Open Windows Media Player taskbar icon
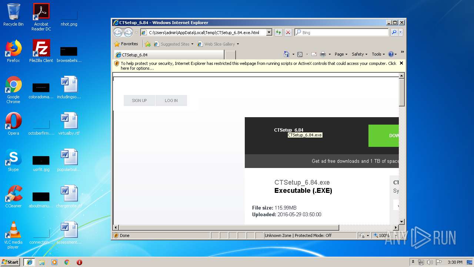 click(54, 262)
